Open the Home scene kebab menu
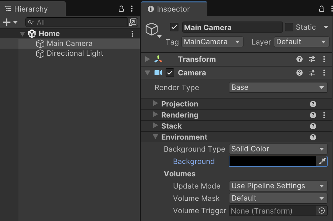This screenshot has height=221, width=333. [132, 34]
